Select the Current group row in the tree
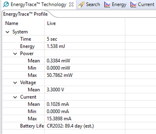156x134 pixels. (28, 97)
